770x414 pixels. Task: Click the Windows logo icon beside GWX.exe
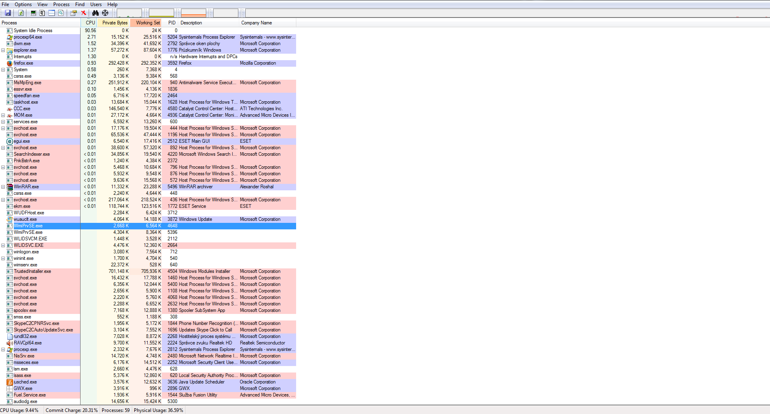click(x=10, y=388)
